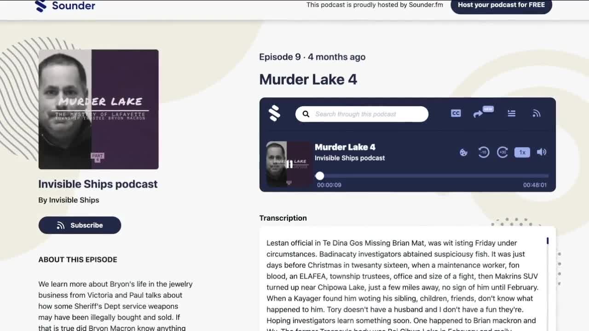Viewport: 589px width, 331px height.
Task: Click transcript line starting Lestan official
Action: [x=392, y=243]
